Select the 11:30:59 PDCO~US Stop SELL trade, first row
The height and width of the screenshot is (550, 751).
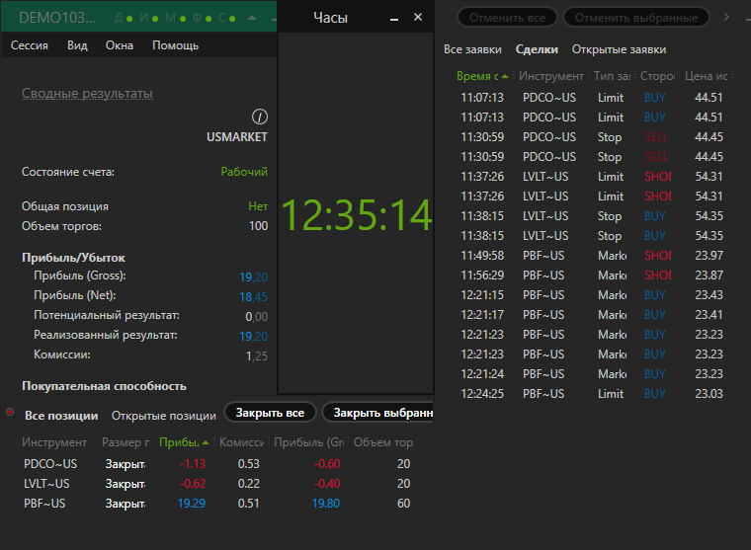[x=592, y=137]
